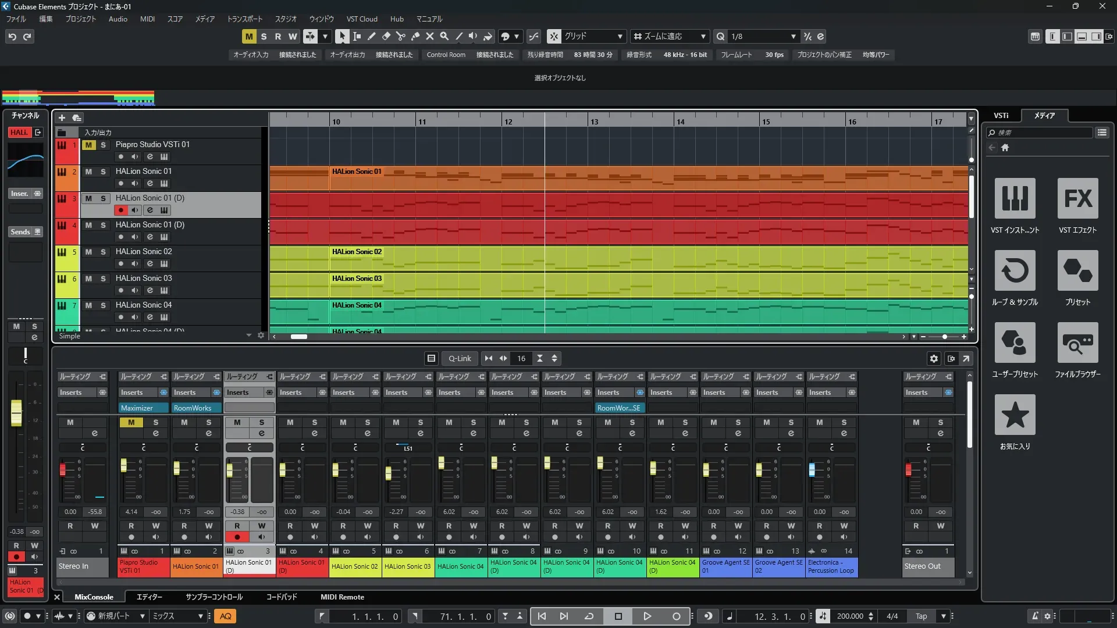
Task: Click the Q-Link button
Action: coord(460,359)
